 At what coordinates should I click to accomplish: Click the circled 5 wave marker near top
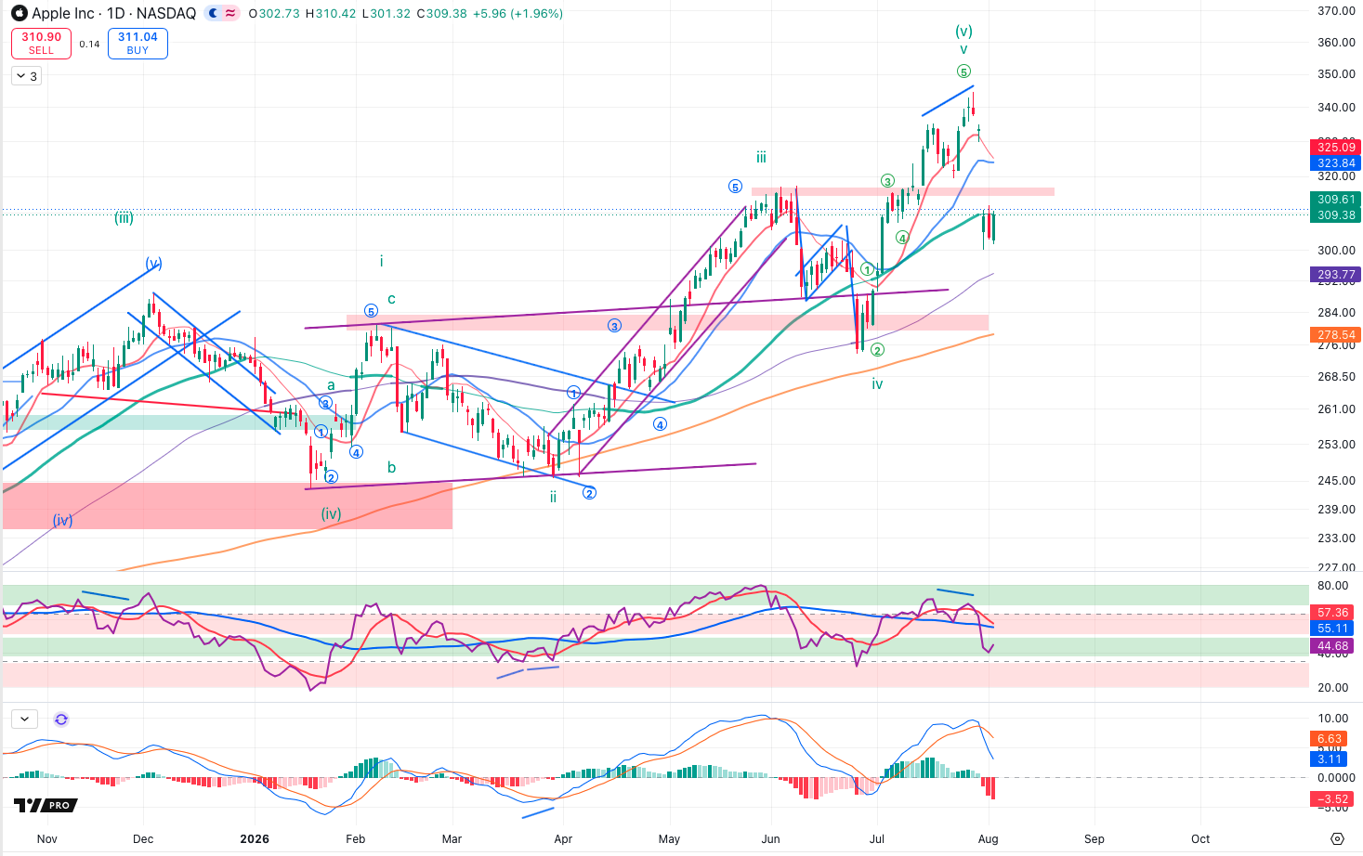pyautogui.click(x=963, y=71)
